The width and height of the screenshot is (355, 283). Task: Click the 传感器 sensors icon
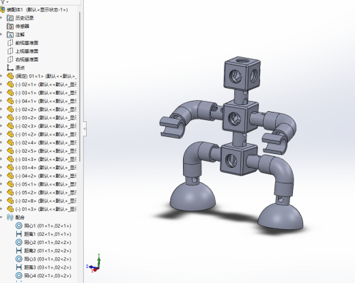[x=10, y=27]
